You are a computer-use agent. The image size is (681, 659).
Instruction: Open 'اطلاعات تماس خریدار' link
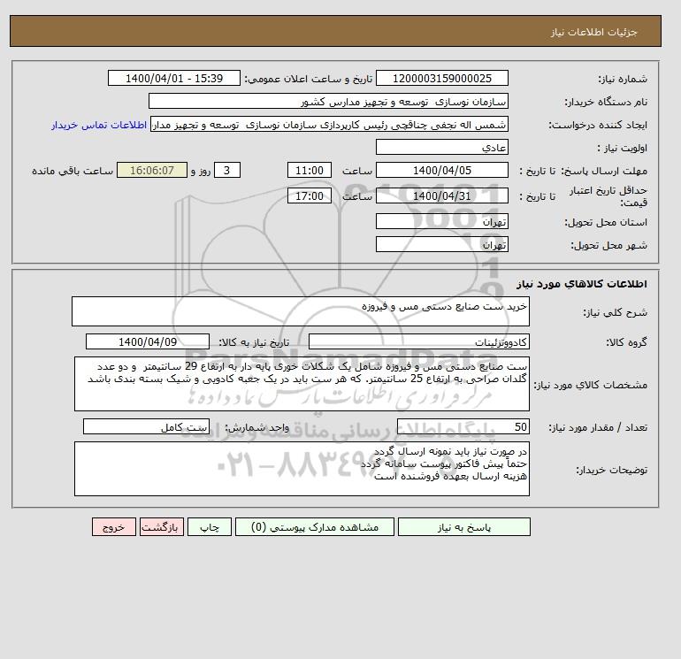(99, 125)
